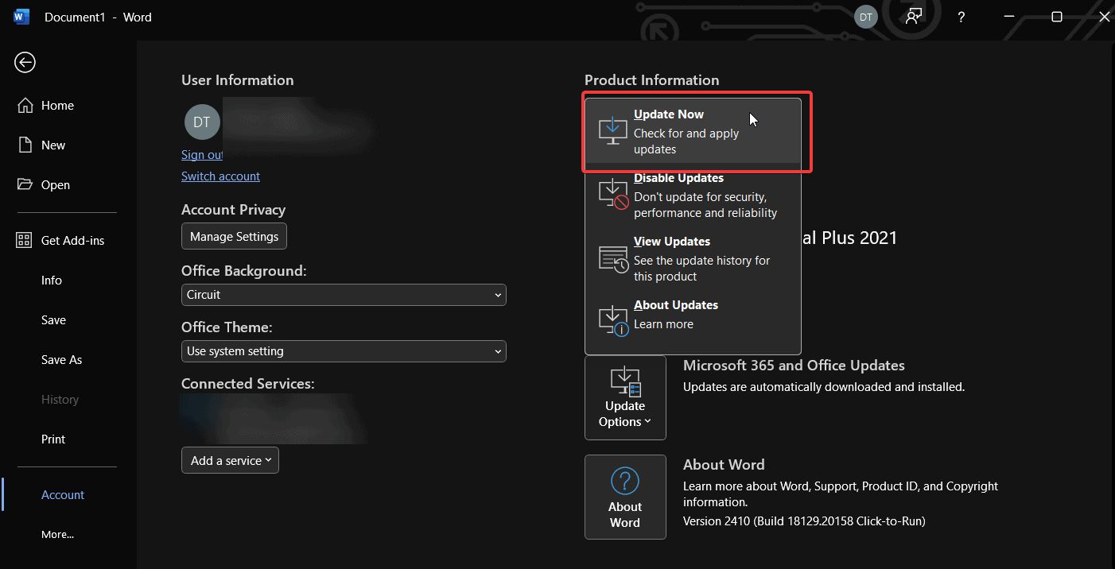The width and height of the screenshot is (1115, 569).
Task: Open the Add a service dropdown
Action: pos(230,460)
